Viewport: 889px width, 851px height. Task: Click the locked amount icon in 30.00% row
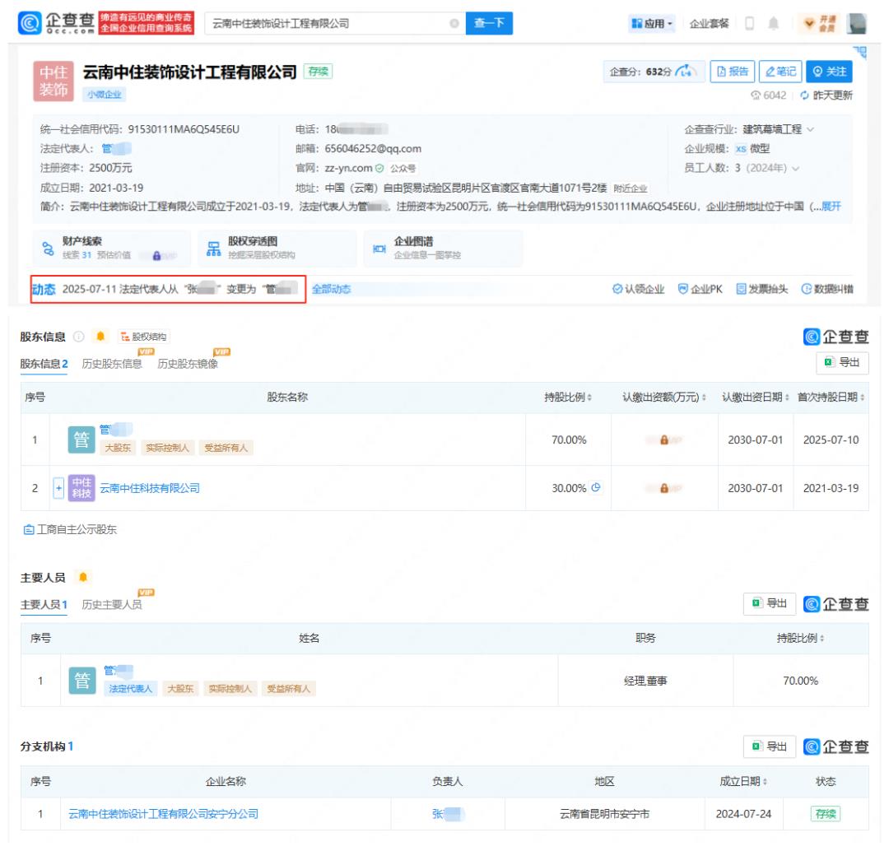tap(664, 488)
